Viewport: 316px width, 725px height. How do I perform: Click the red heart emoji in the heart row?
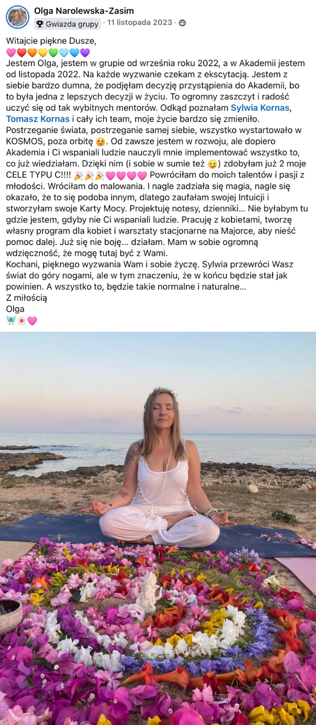click(22, 52)
